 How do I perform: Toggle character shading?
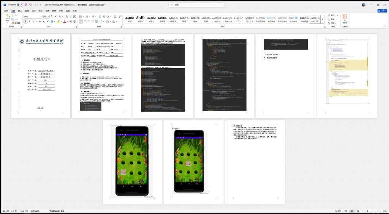tap(71, 22)
